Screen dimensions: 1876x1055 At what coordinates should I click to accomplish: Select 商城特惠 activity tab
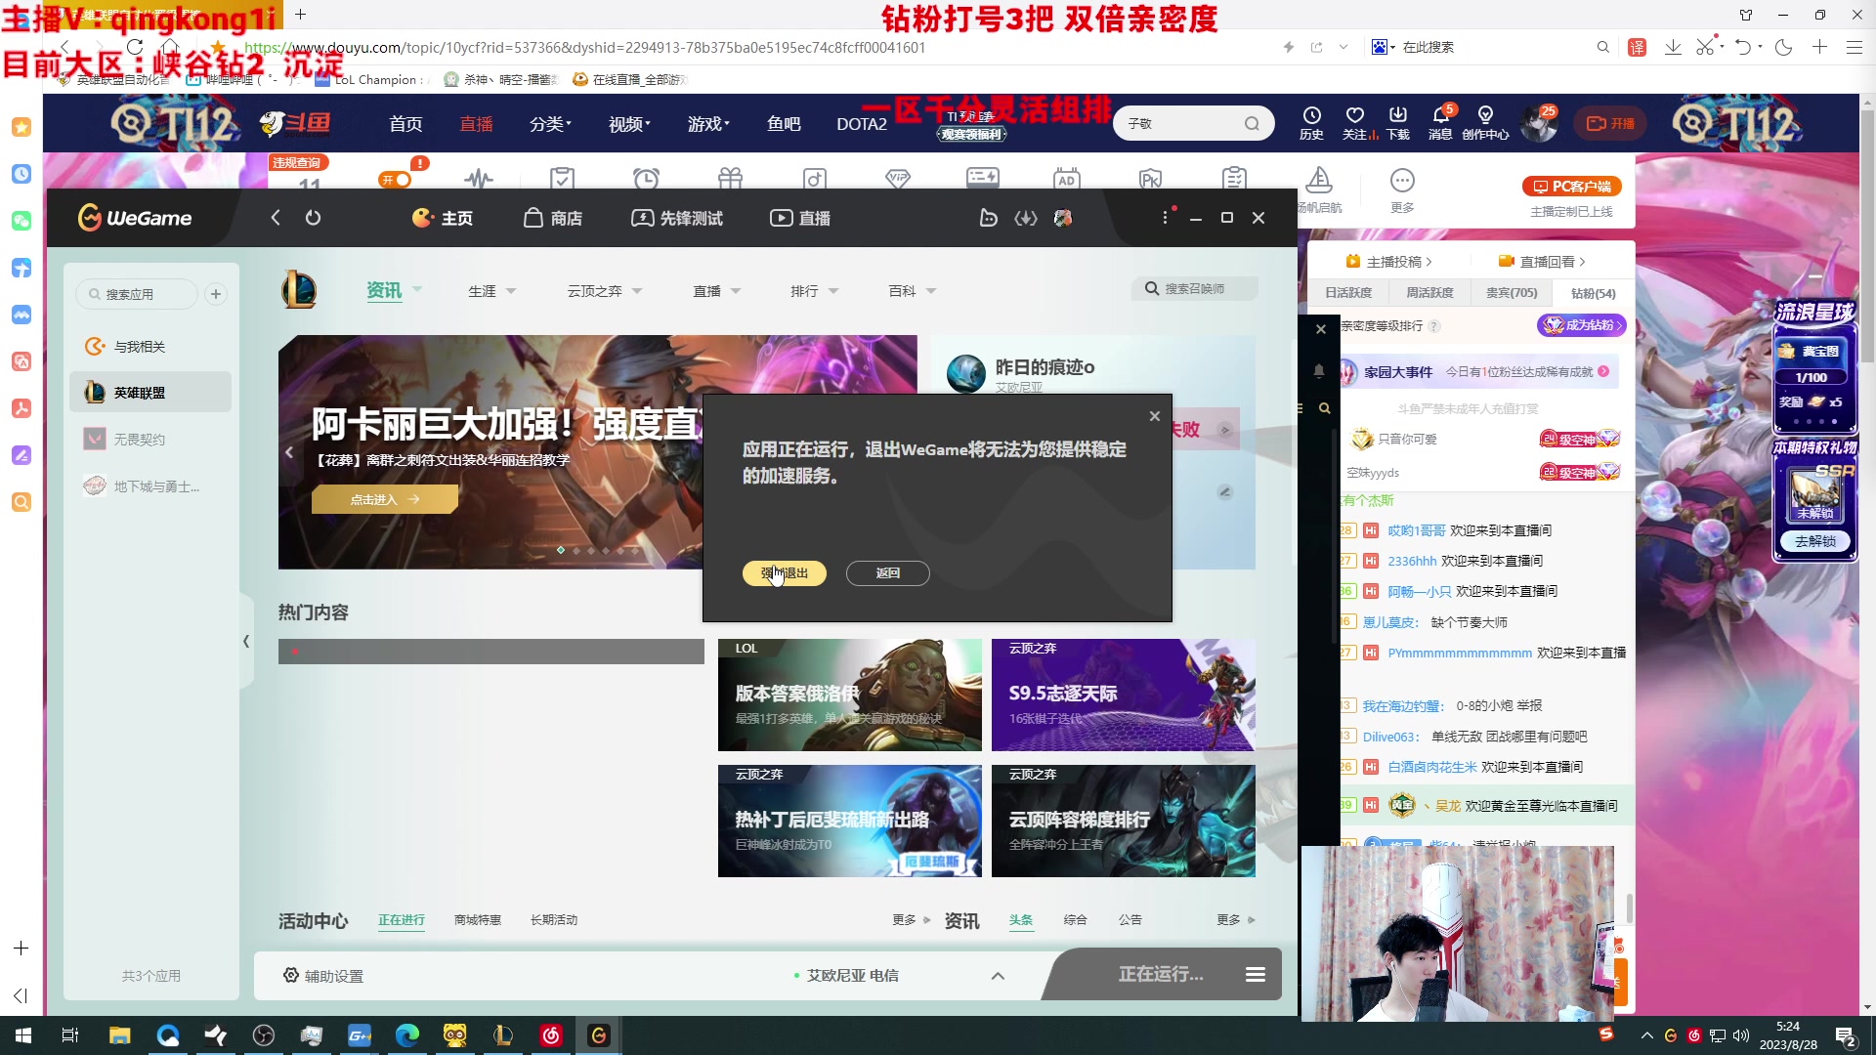click(x=478, y=920)
